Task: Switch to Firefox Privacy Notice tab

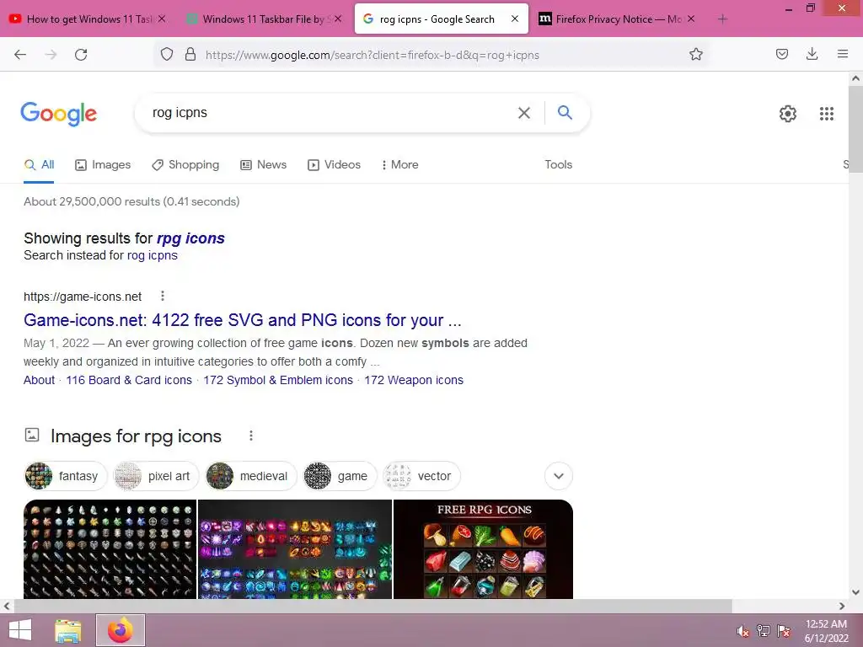Action: 618,19
